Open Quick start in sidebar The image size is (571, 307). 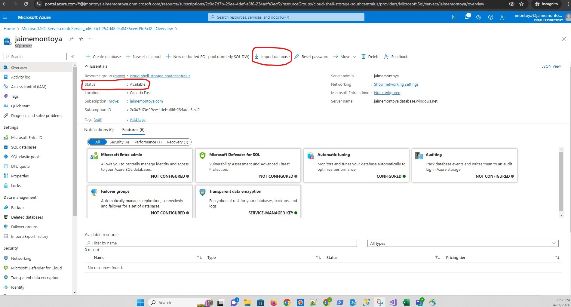point(20,106)
